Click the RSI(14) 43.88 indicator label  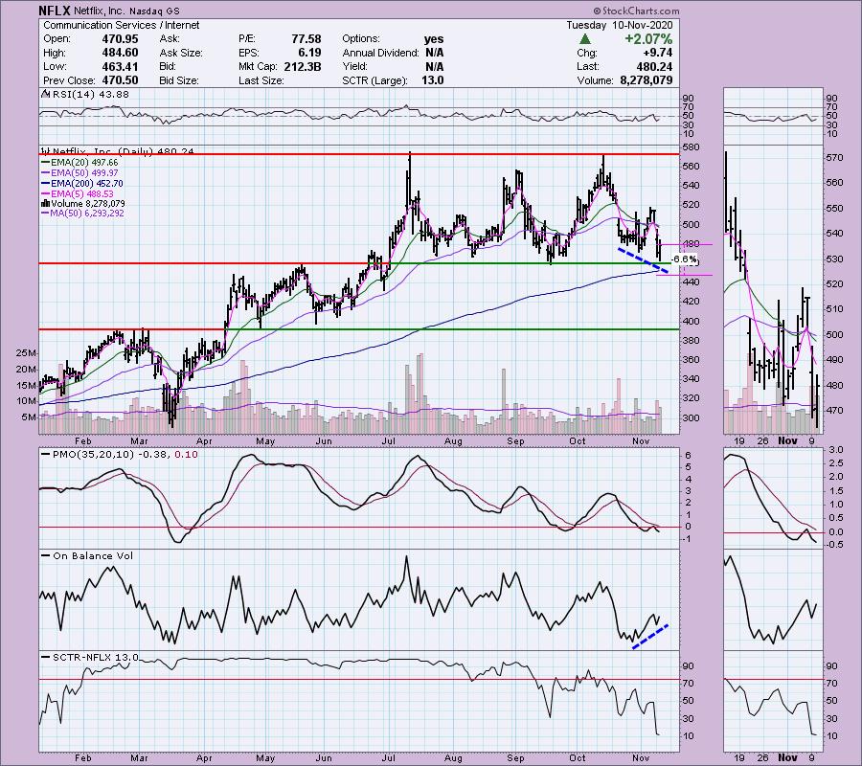coord(90,94)
